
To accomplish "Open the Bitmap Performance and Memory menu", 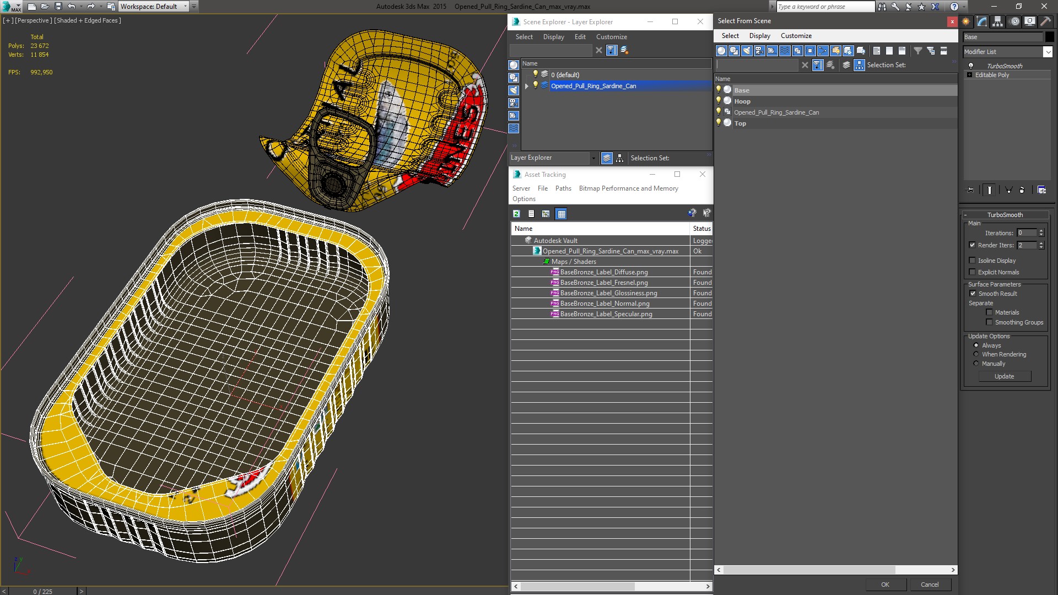I will click(x=628, y=188).
